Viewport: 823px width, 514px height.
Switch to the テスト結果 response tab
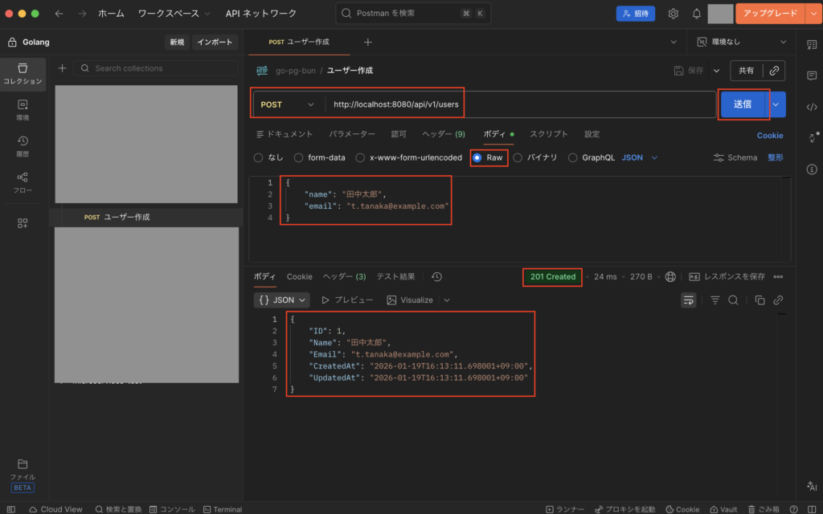(x=395, y=276)
